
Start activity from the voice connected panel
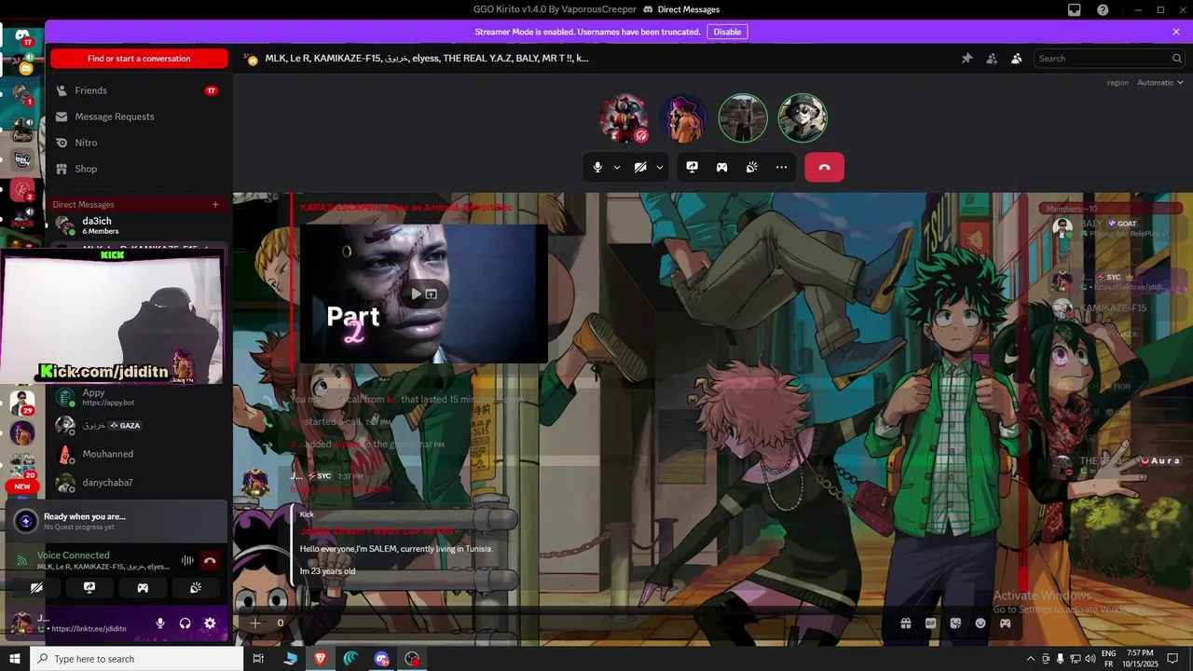coord(143,588)
